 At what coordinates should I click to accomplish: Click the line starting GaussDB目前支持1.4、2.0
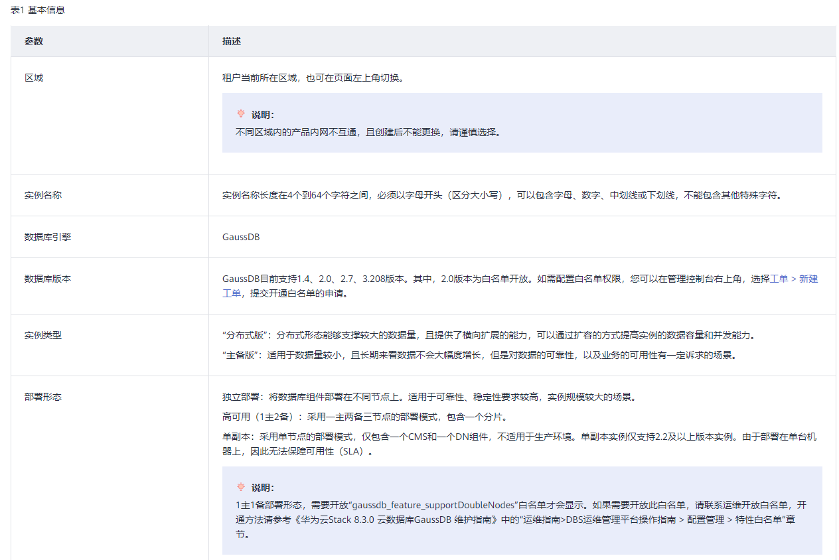point(520,286)
